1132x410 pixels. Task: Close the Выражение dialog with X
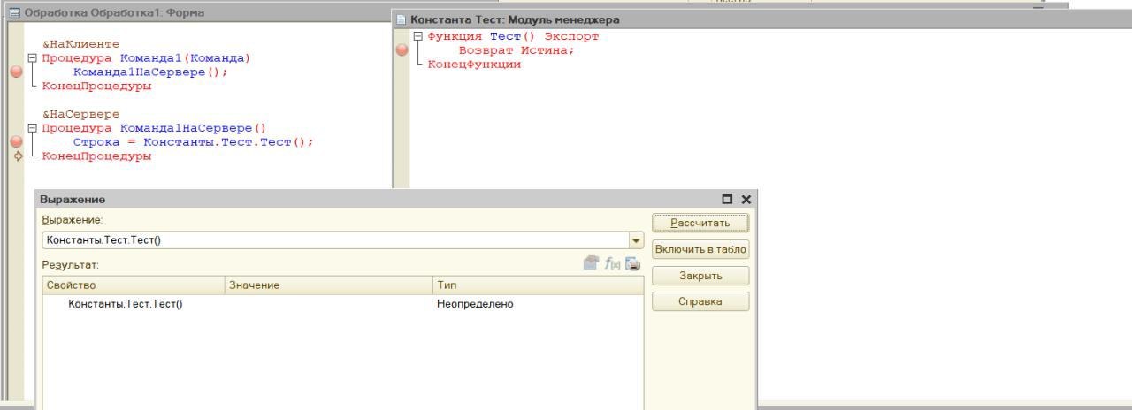[x=746, y=200]
